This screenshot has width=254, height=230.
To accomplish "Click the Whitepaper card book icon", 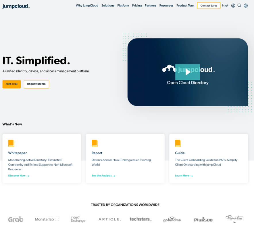I will (x=11, y=143).
